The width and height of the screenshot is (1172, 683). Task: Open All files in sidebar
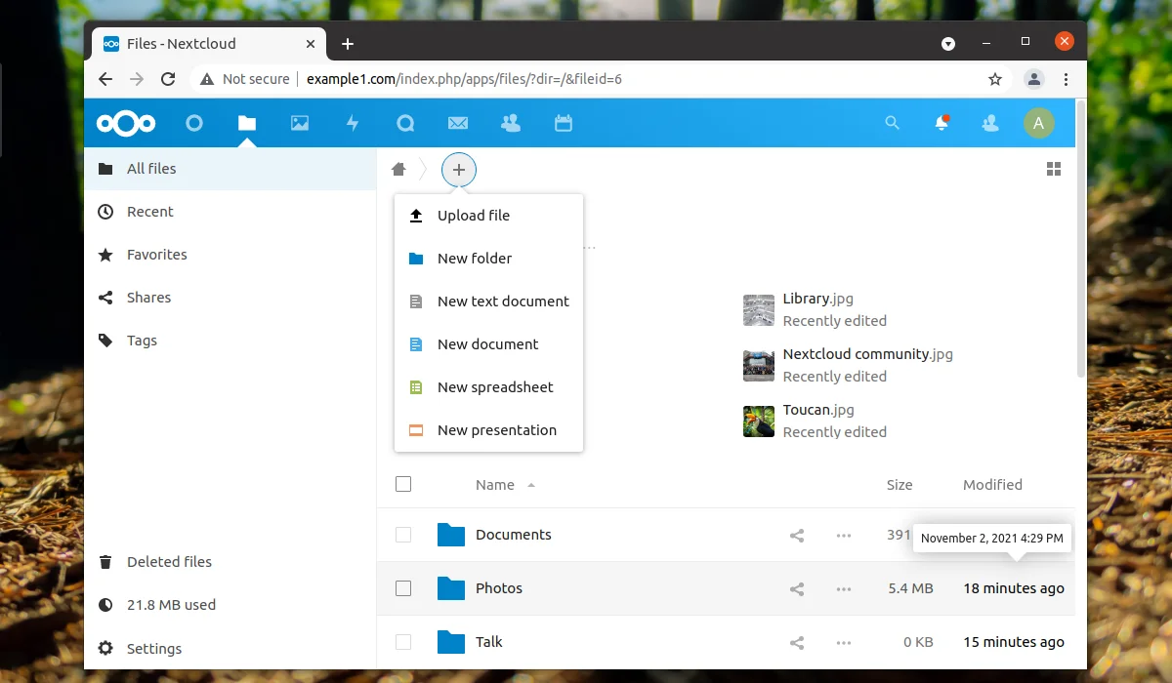coord(230,169)
